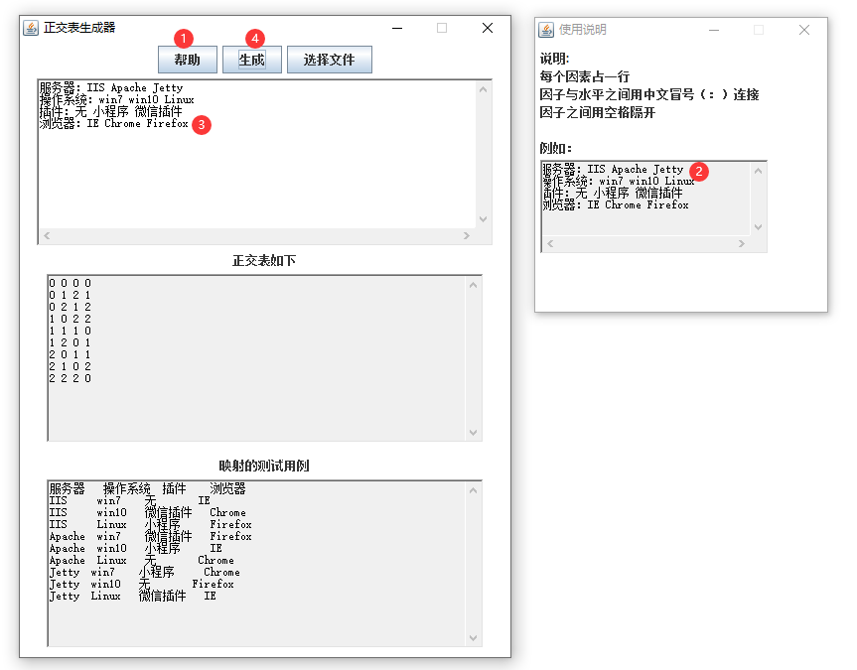
Task: Click the Java icon in 正交表生成器 title bar
Action: [x=31, y=28]
